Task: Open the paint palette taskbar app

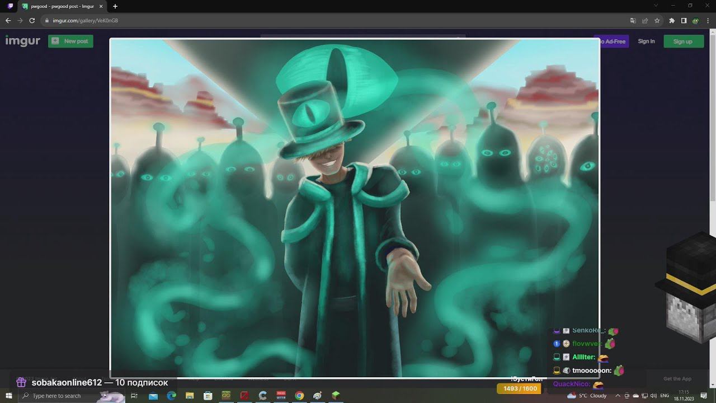Action: coord(318,396)
